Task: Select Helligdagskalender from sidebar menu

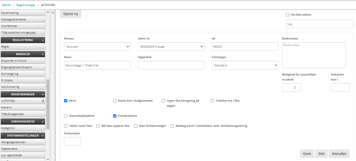Action: tap(14, 142)
